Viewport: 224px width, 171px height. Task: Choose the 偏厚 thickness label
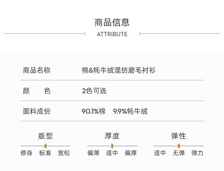pos(131,153)
